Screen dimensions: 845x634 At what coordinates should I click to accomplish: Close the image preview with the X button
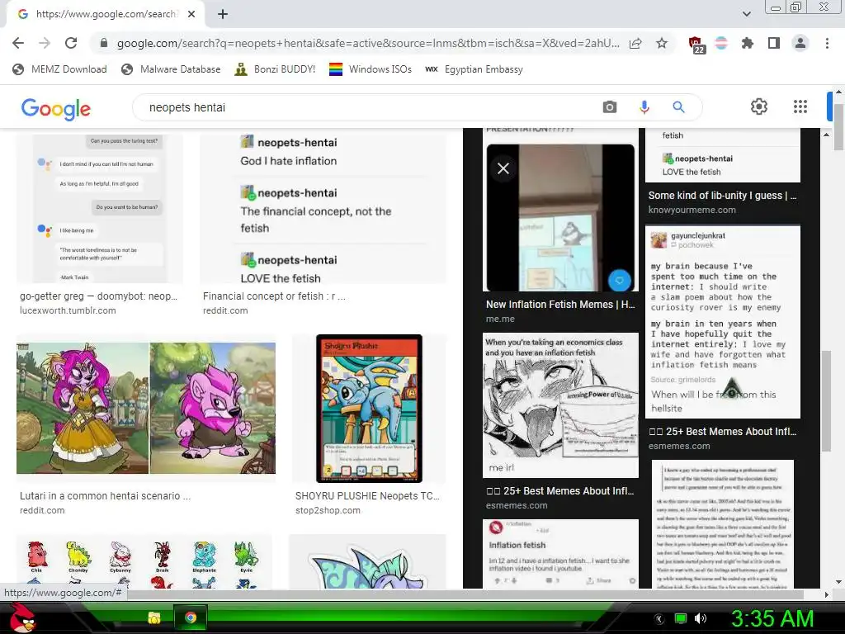503,168
